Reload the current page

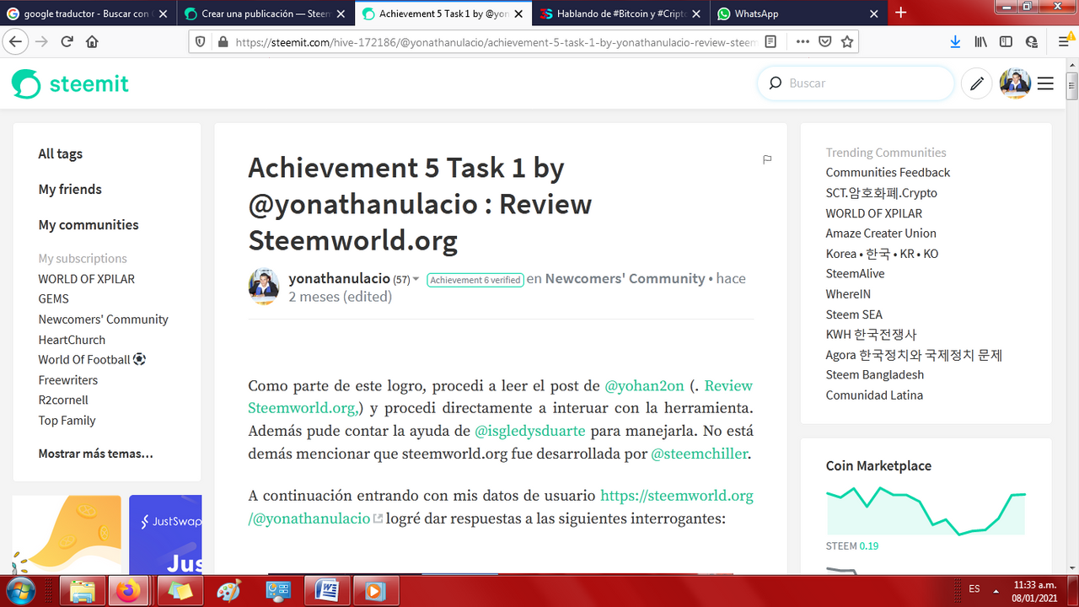click(x=67, y=41)
